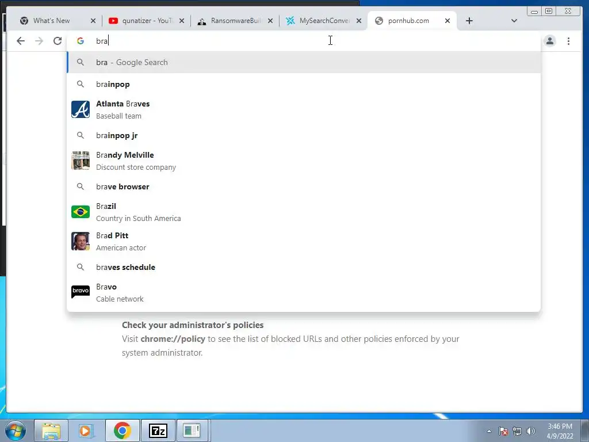Click the Brad Pitt photo thumbnail
The image size is (589, 442).
click(81, 241)
